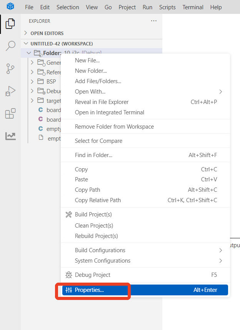Choose Find in Folder...
The width and height of the screenshot is (240, 330).
(145, 155)
